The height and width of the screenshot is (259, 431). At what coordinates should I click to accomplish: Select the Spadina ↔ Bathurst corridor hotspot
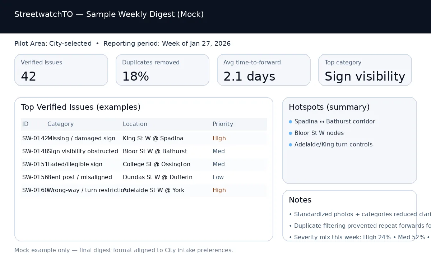pos(335,122)
